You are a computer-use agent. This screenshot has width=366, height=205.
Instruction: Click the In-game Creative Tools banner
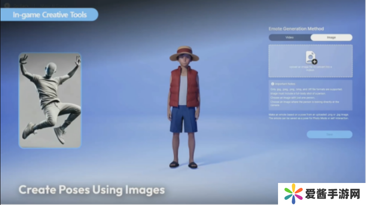(49, 15)
